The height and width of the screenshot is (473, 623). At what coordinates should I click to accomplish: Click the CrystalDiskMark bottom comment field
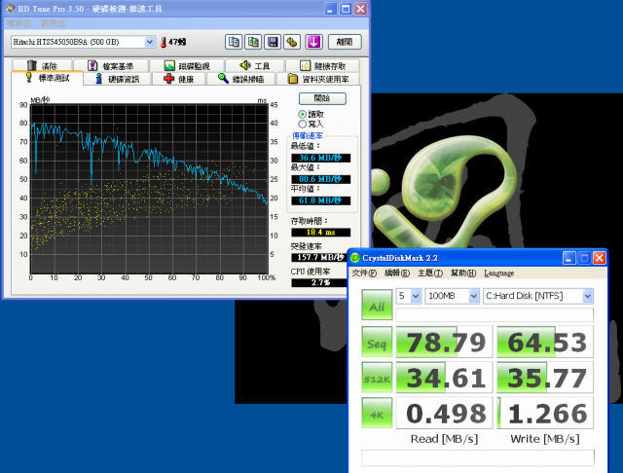click(478, 457)
